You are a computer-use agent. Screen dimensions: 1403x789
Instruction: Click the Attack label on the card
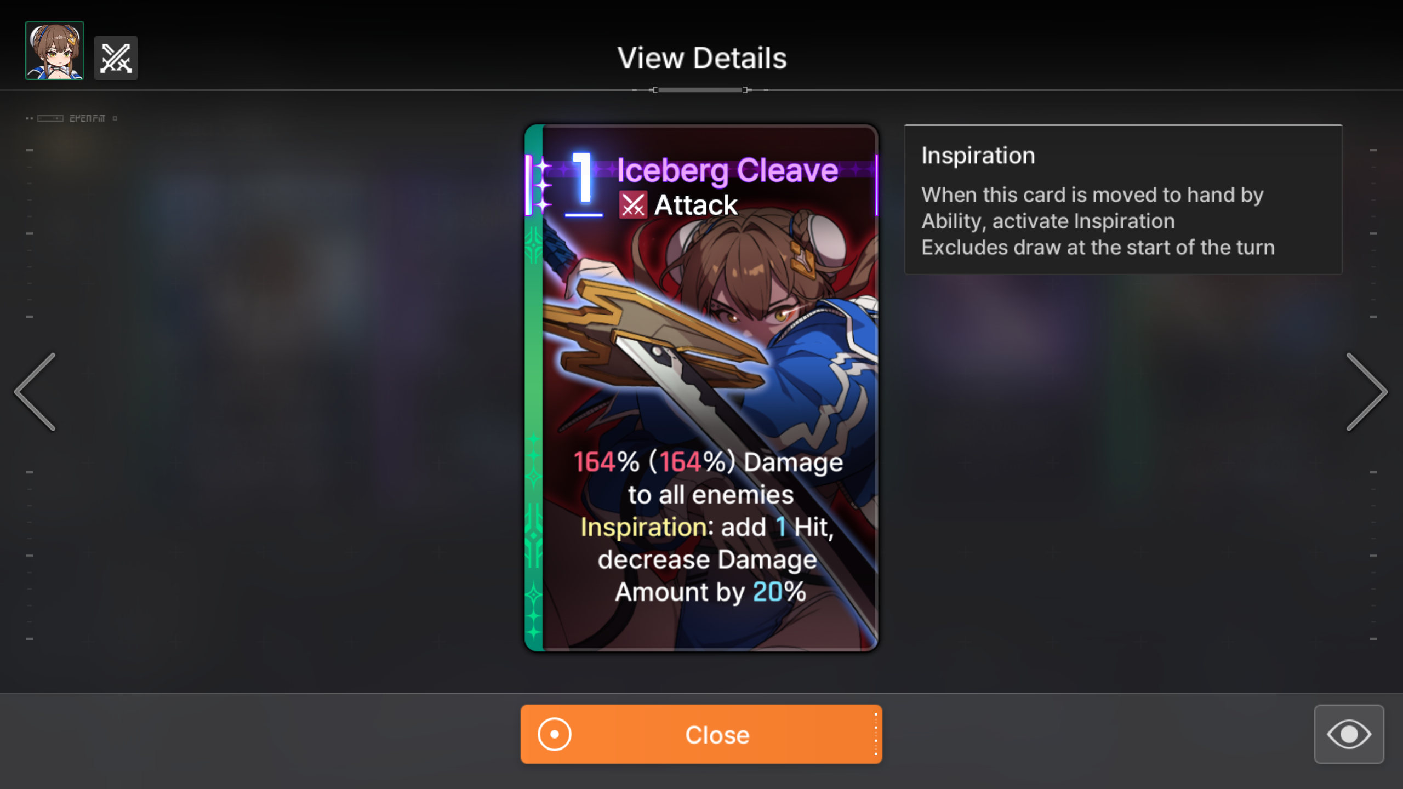tap(696, 205)
